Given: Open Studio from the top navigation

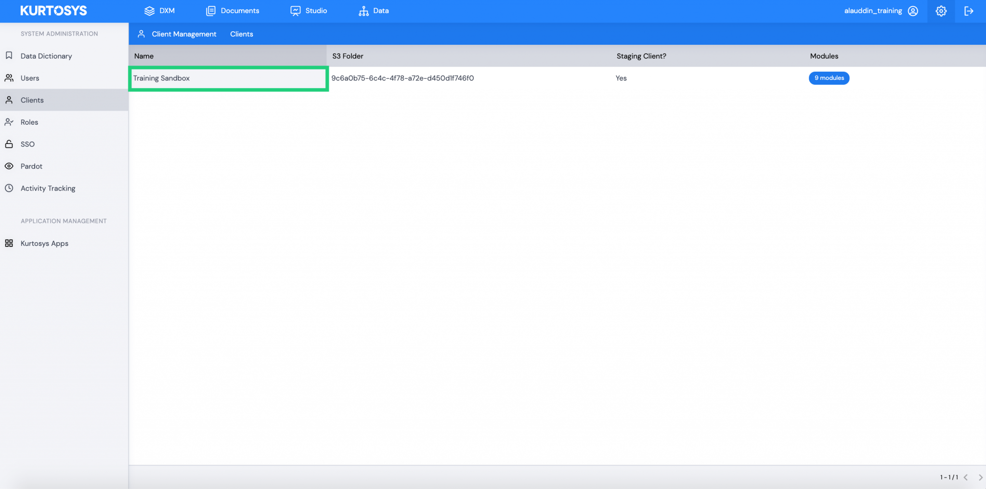Looking at the screenshot, I should click(x=296, y=10).
